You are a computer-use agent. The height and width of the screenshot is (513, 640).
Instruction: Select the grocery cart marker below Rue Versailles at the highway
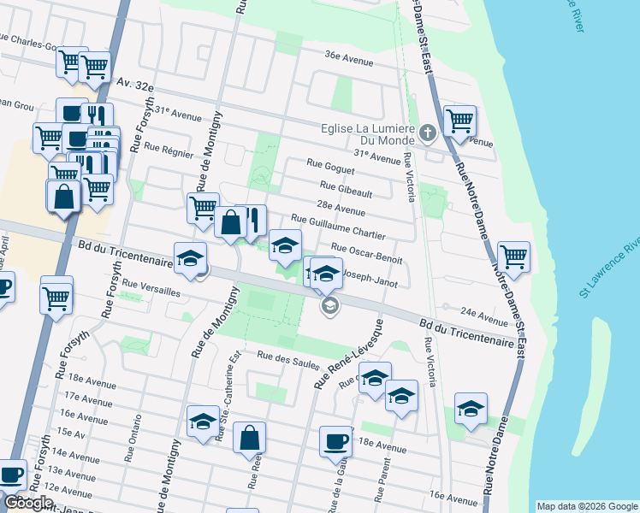pos(56,300)
